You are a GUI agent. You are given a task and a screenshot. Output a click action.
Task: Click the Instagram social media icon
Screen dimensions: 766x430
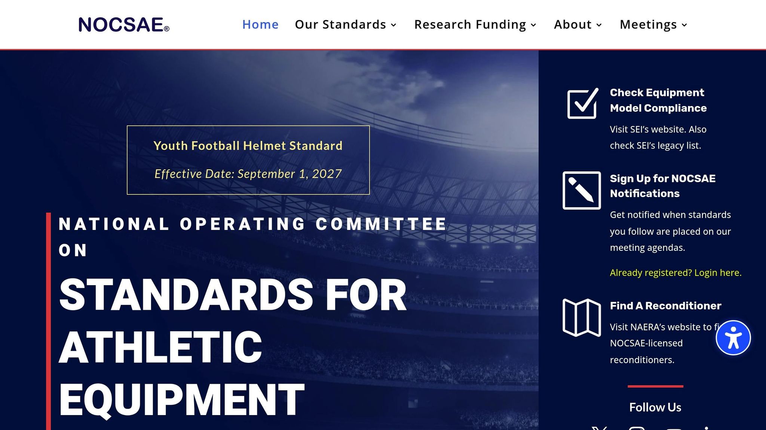[x=637, y=428]
